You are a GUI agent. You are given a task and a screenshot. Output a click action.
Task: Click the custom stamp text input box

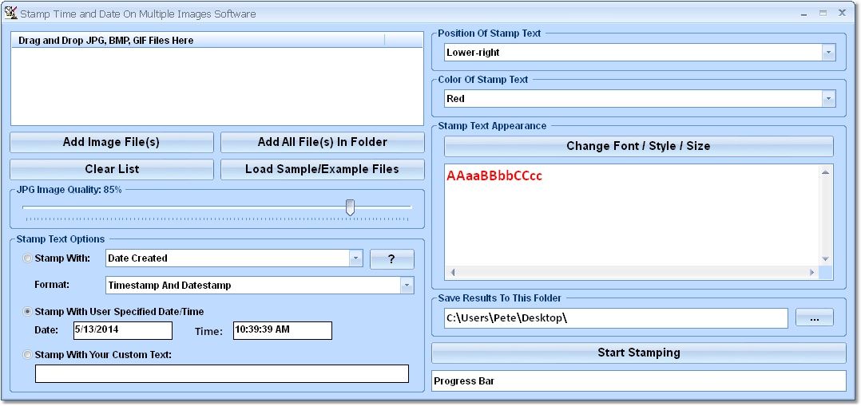pyautogui.click(x=222, y=373)
